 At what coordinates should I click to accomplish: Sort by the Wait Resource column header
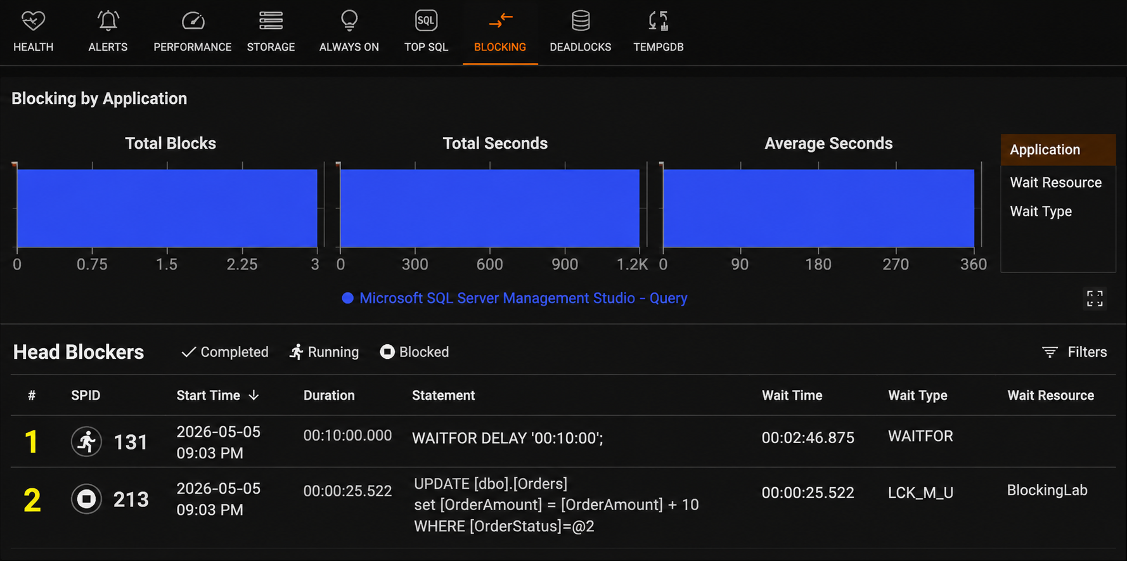pyautogui.click(x=1051, y=396)
